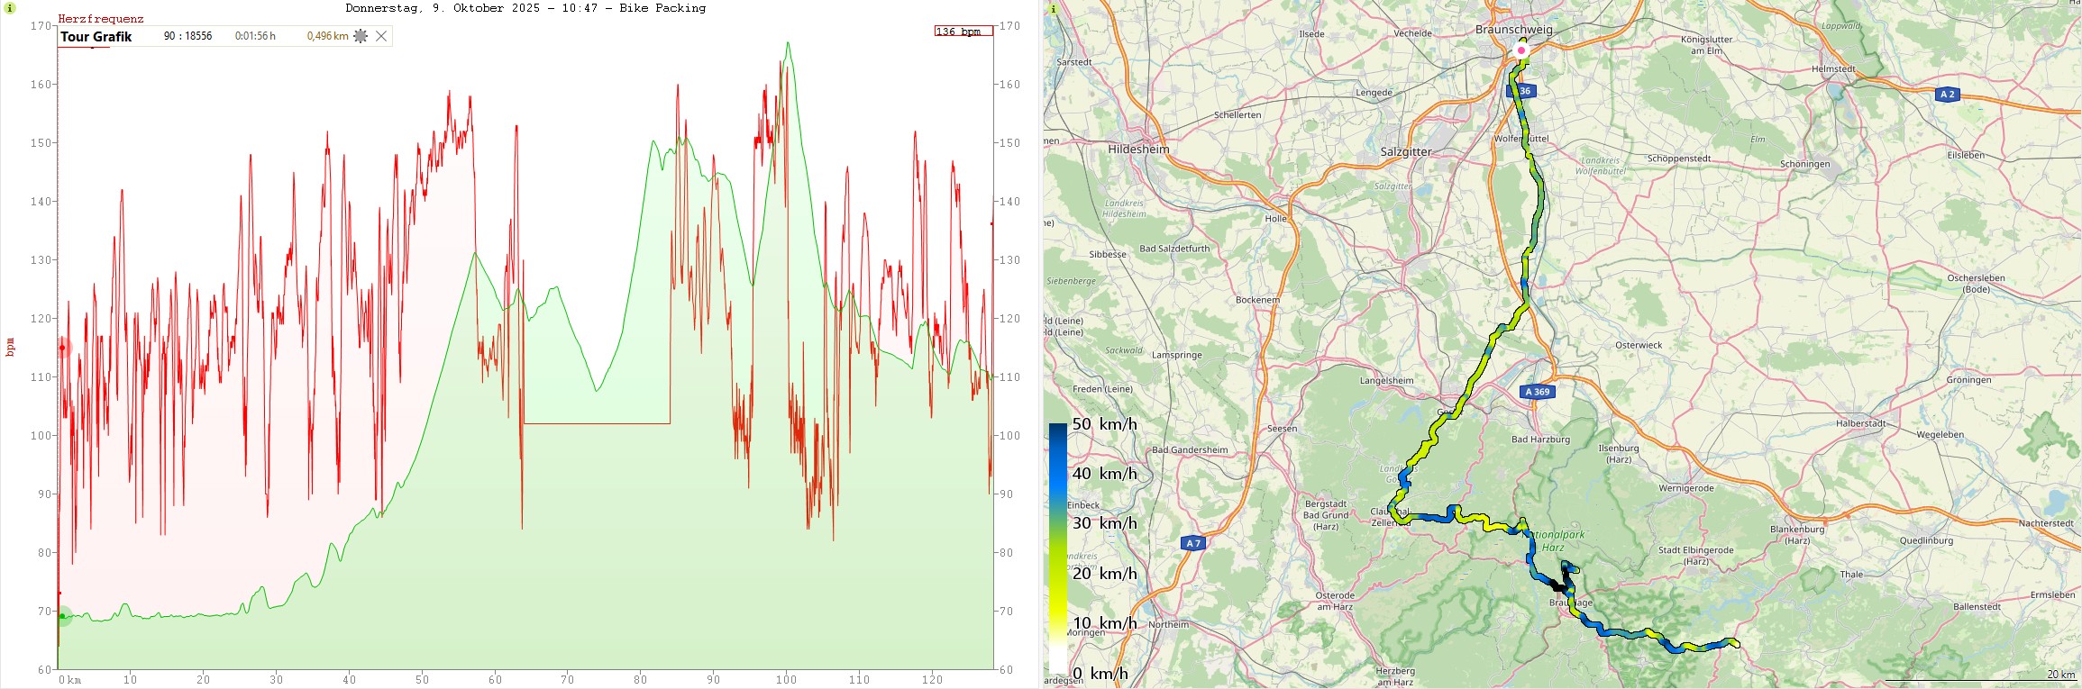The image size is (2082, 689).
Task: Click the A 7 motorway shield
Action: 1193,543
